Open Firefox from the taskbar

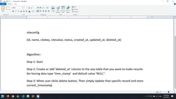(x=8, y=96)
